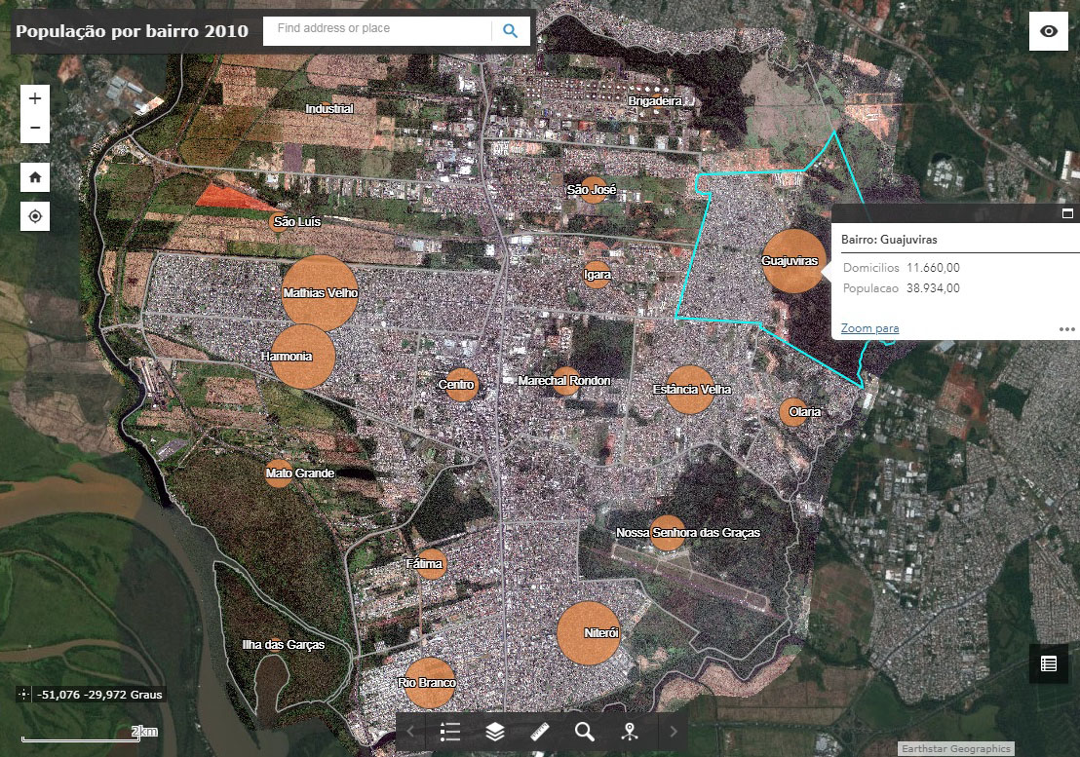1080x757 pixels.
Task: Open the location pin network widget
Action: coord(630,732)
